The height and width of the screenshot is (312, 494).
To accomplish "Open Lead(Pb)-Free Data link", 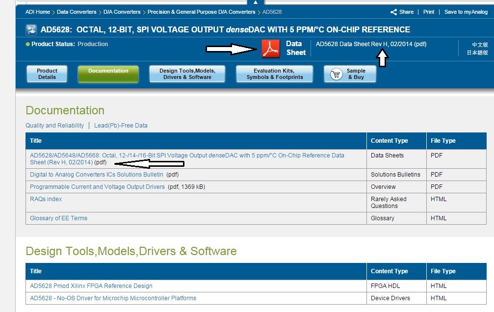I will click(121, 126).
